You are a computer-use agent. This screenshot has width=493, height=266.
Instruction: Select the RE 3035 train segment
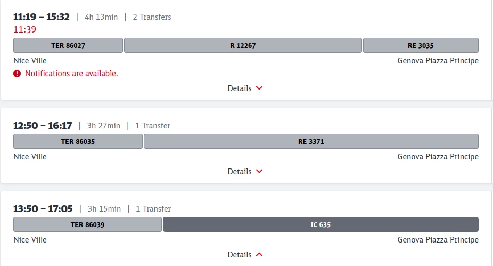point(421,45)
